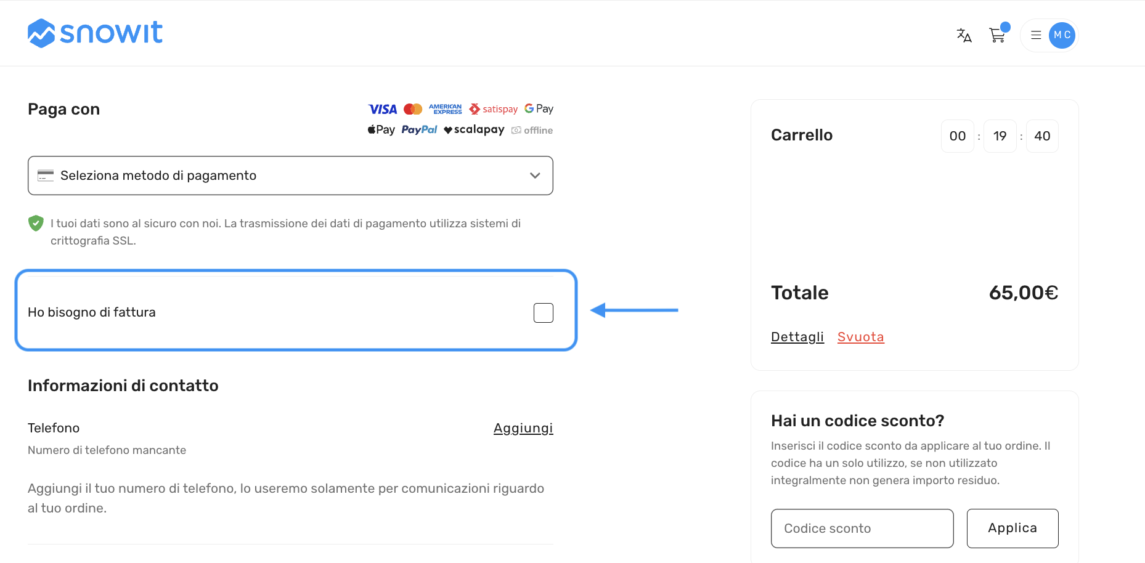The image size is (1145, 563).
Task: Click the Google Pay logo
Action: tap(539, 108)
